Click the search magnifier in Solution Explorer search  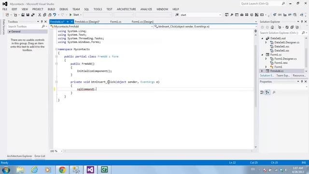(303, 33)
